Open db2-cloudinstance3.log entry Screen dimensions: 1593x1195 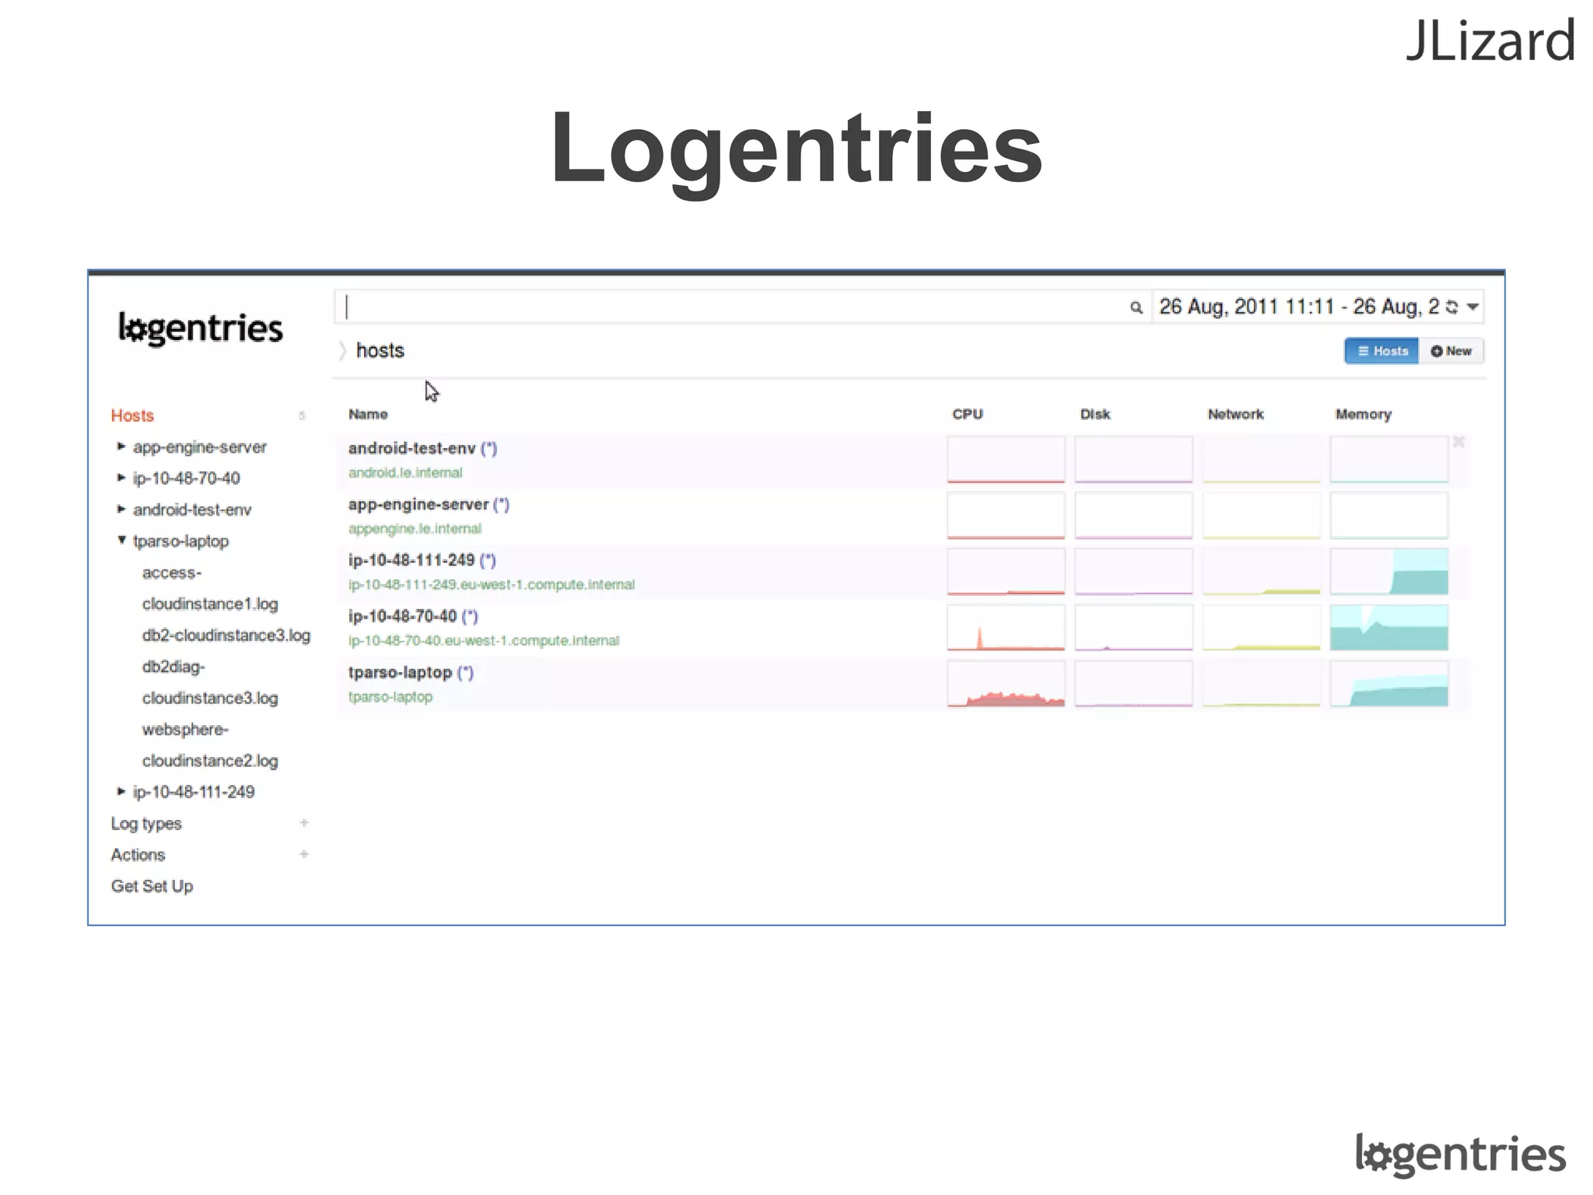(226, 636)
